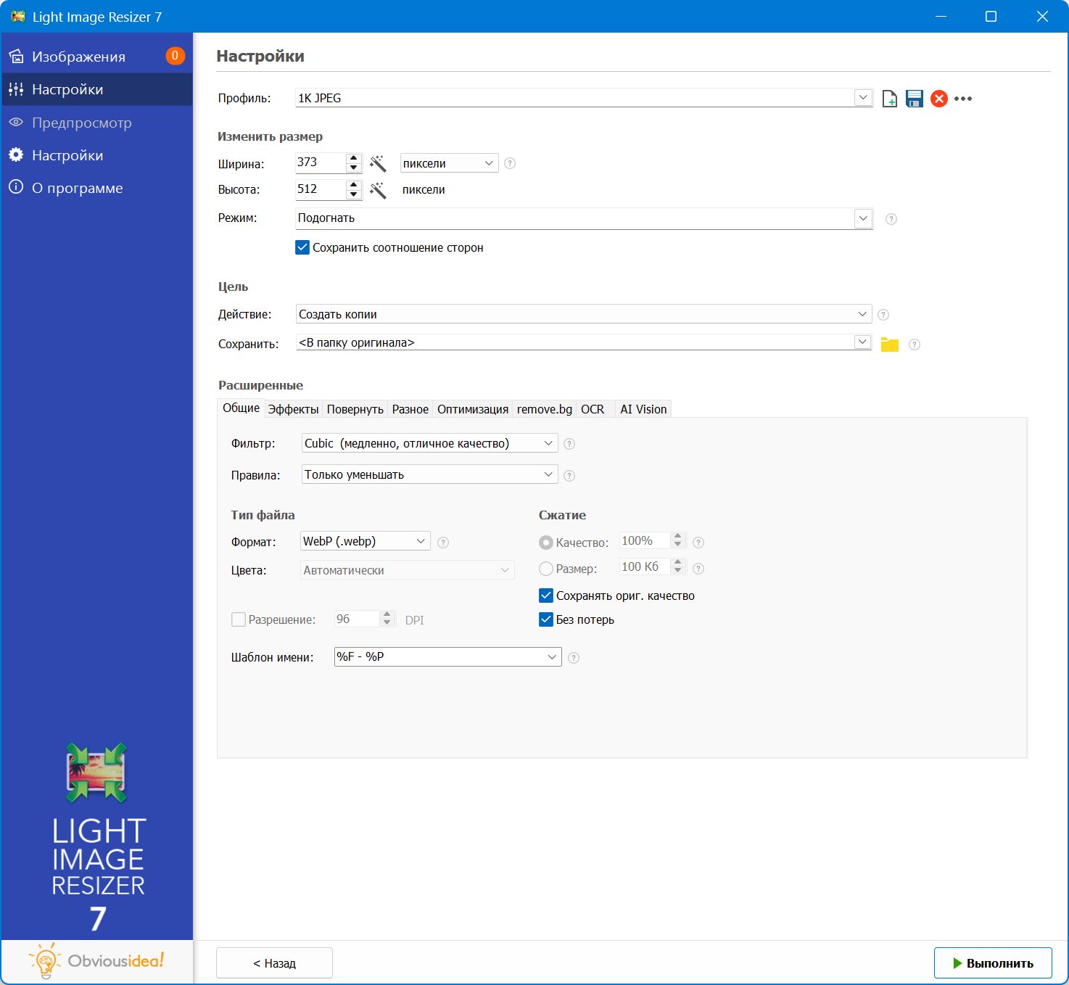Switch to the Эффекты tab

click(x=293, y=409)
